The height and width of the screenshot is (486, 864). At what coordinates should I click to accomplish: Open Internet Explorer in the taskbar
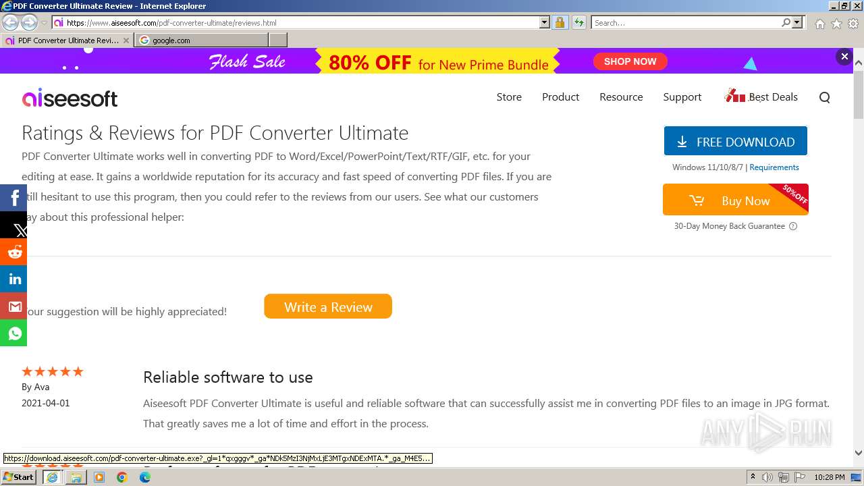point(52,477)
